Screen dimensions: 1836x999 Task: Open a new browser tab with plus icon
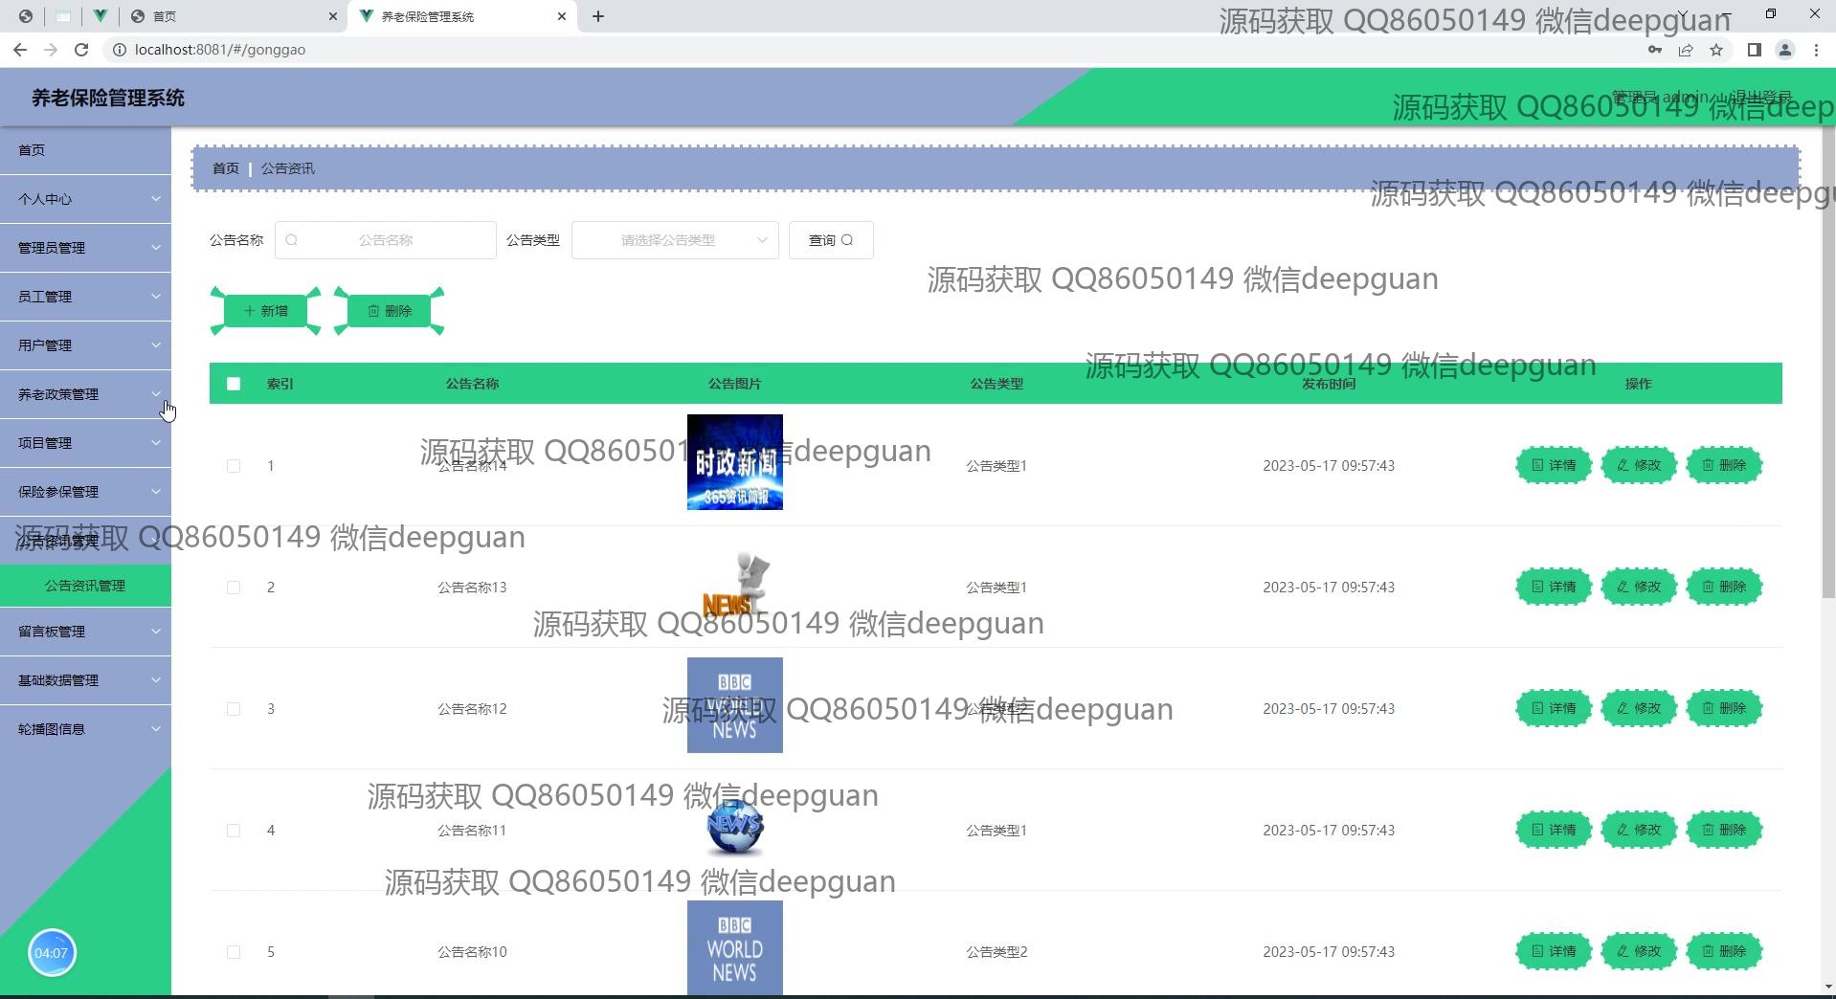tap(598, 16)
